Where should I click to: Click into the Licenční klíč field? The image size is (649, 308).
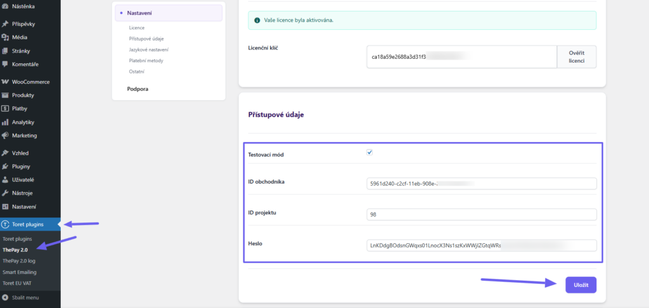[462, 56]
